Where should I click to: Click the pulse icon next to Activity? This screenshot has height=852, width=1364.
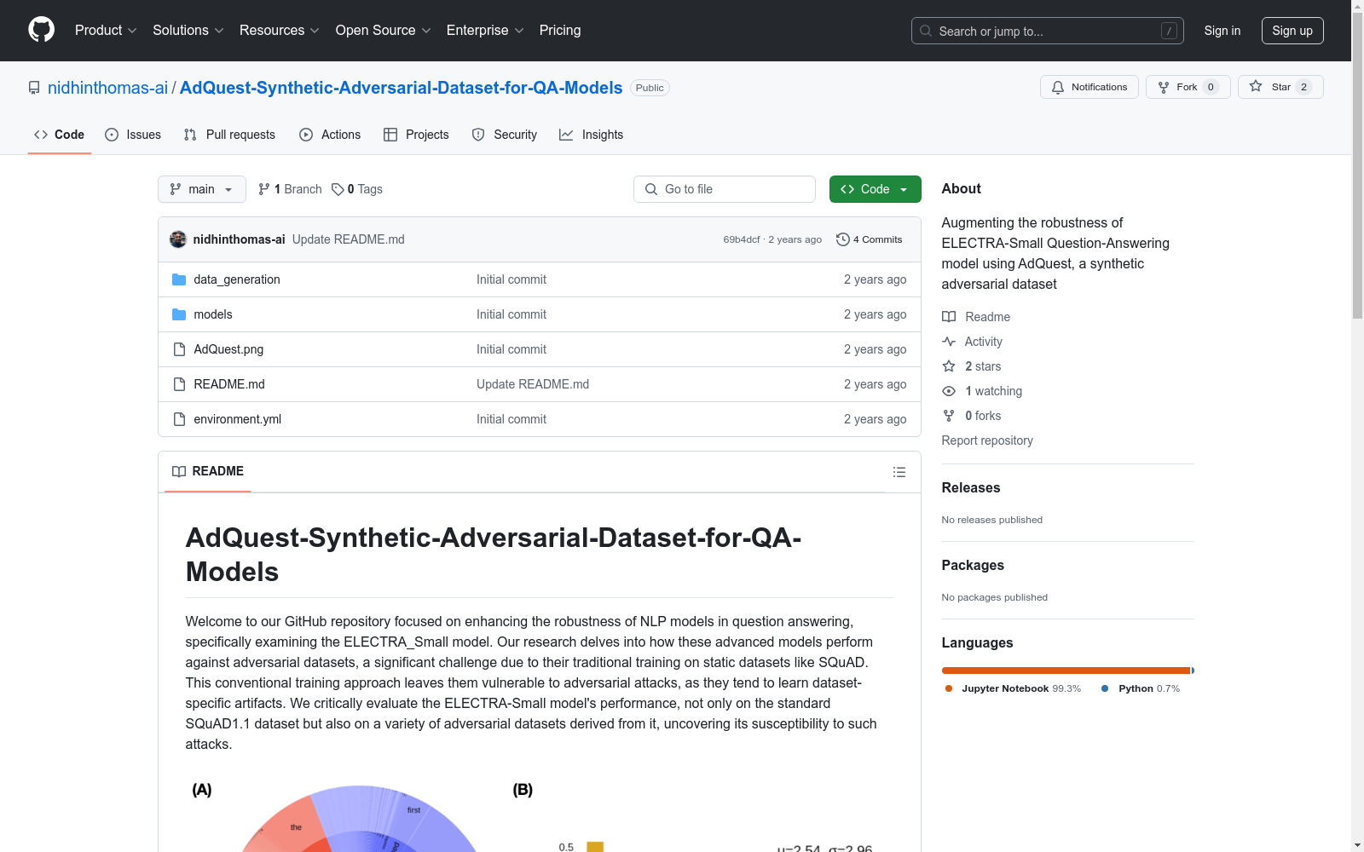949,342
